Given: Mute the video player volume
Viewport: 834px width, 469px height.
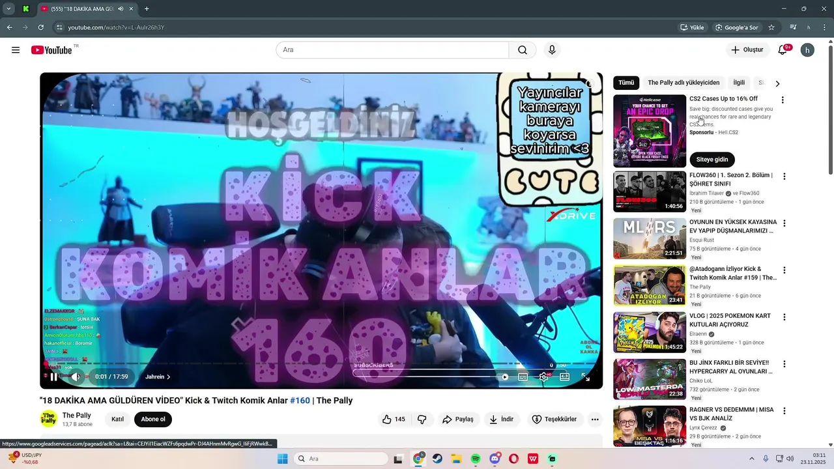Looking at the screenshot, I should [76, 377].
